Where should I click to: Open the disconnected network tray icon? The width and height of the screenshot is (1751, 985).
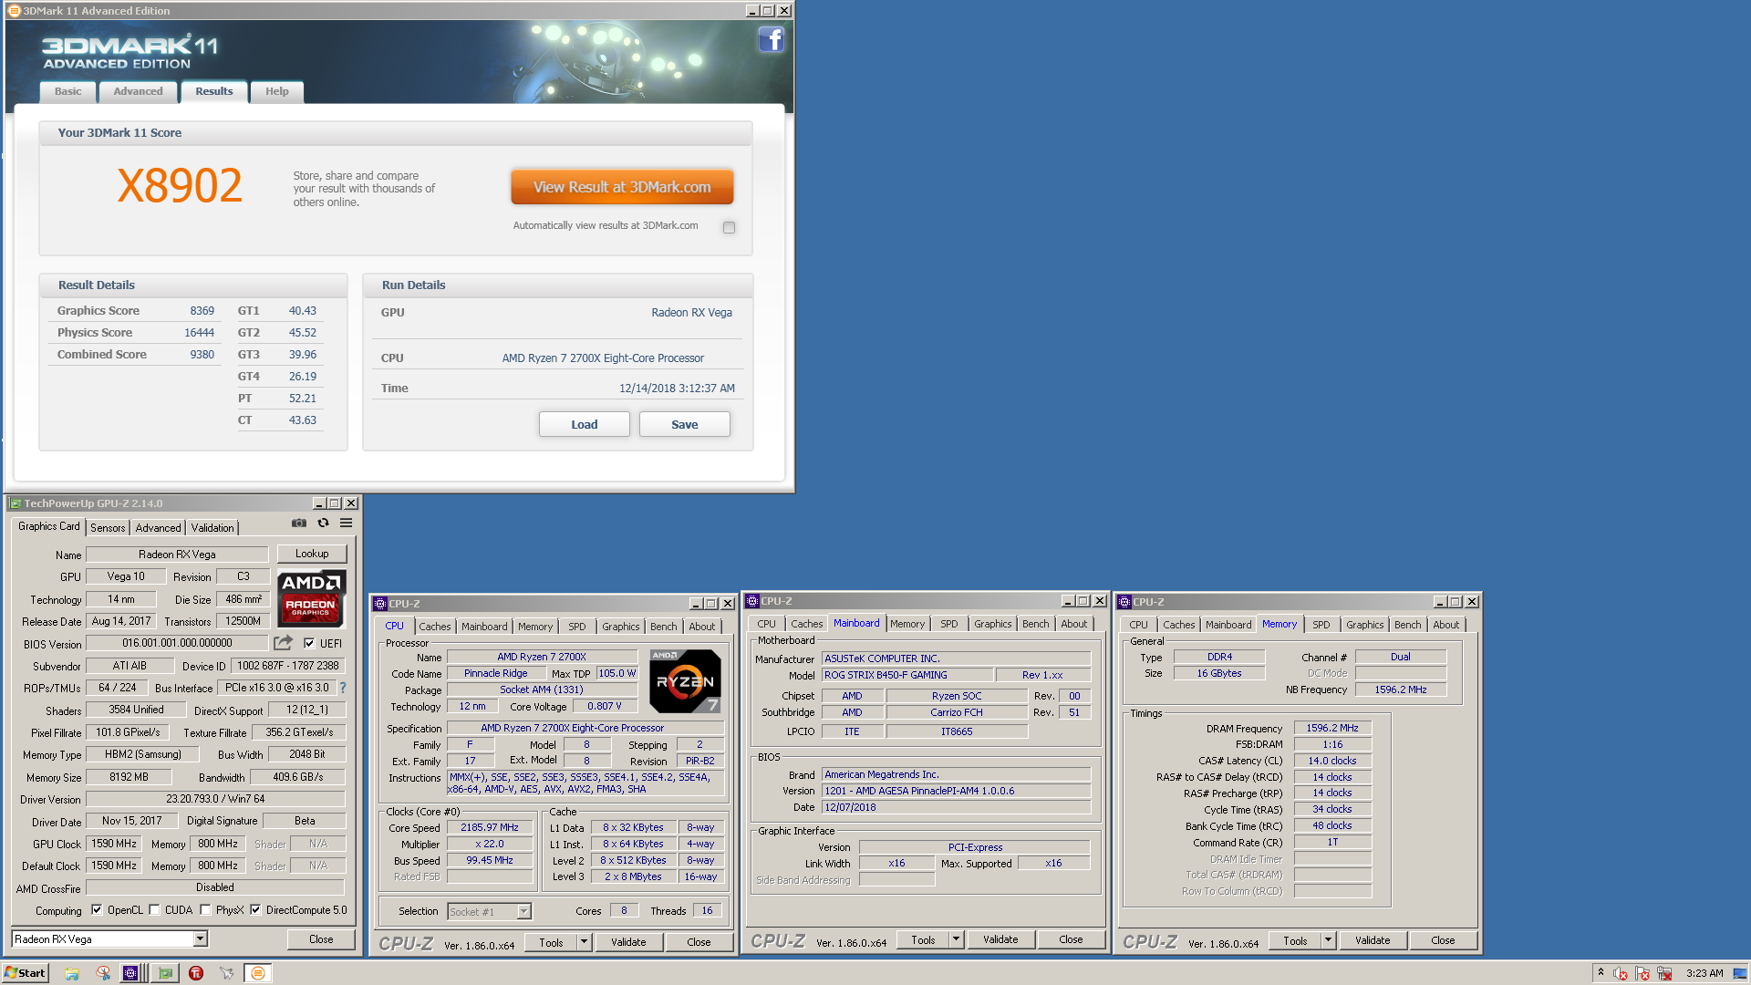[1664, 973]
